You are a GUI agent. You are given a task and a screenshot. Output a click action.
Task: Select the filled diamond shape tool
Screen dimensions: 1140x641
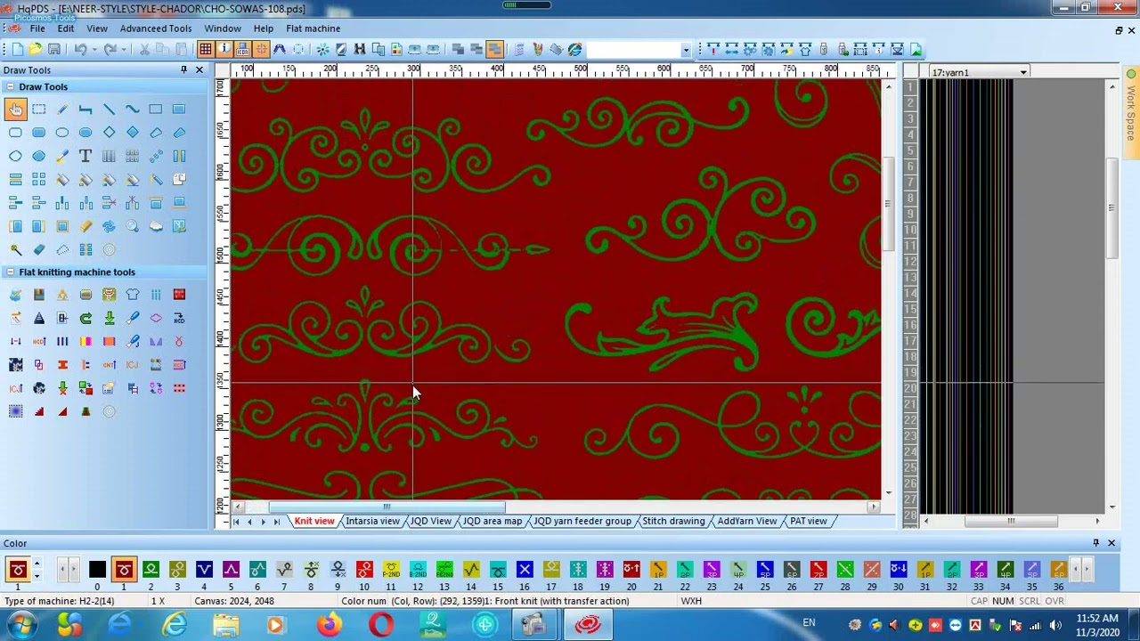coord(133,133)
